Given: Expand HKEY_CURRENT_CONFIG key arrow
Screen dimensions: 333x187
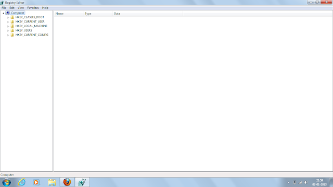Looking at the screenshot, I should click(8, 35).
